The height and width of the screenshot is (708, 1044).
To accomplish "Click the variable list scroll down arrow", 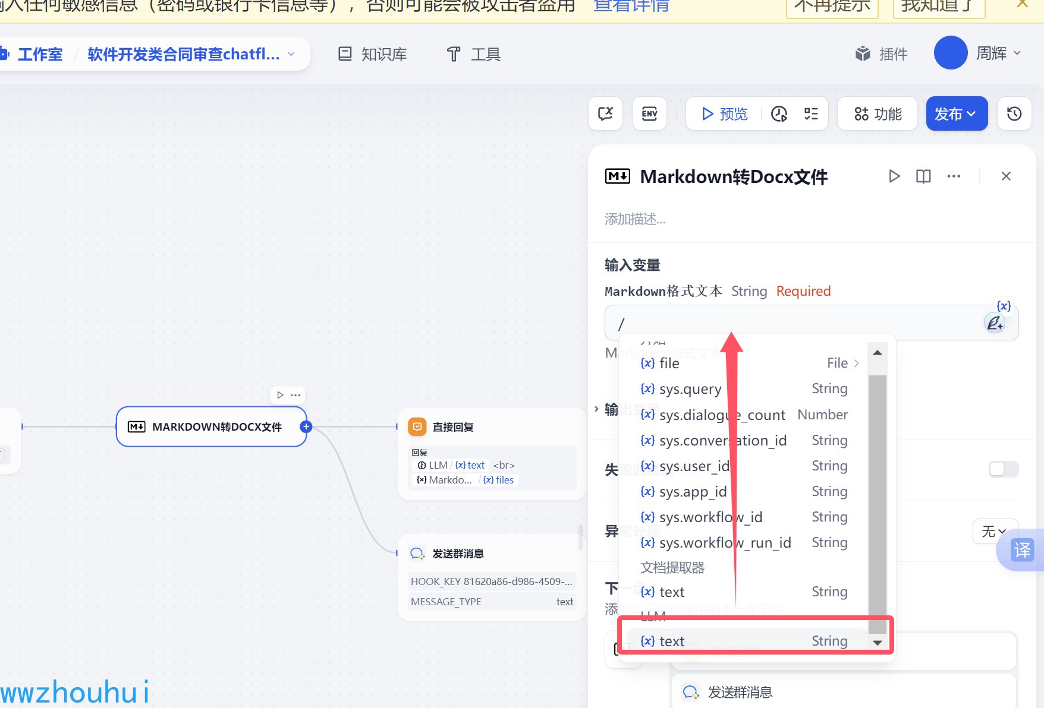I will click(878, 643).
